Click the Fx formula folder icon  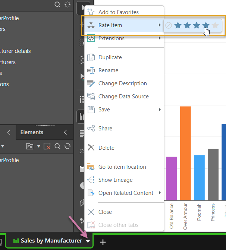[x=30, y=146]
